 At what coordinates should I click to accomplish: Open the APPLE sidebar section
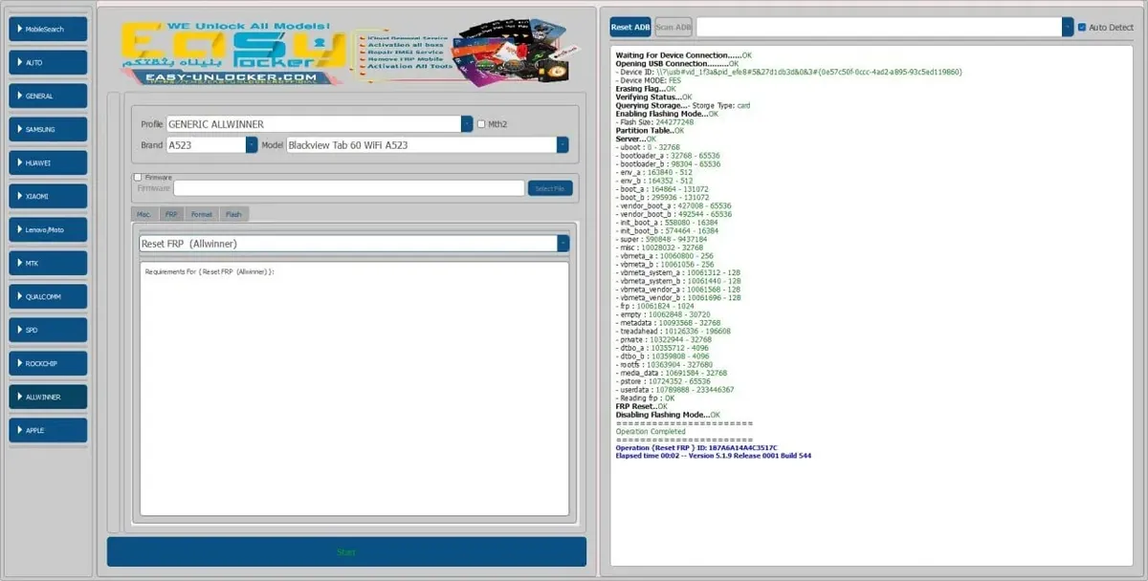(48, 430)
